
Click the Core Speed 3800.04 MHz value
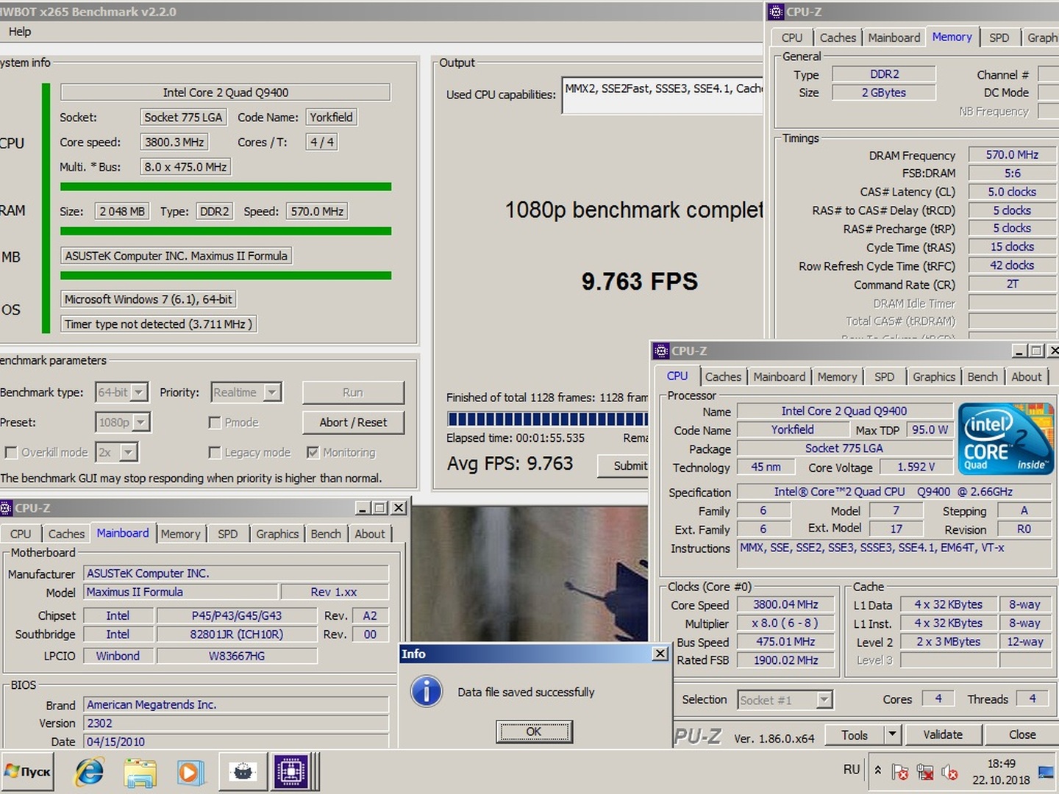[x=785, y=604]
